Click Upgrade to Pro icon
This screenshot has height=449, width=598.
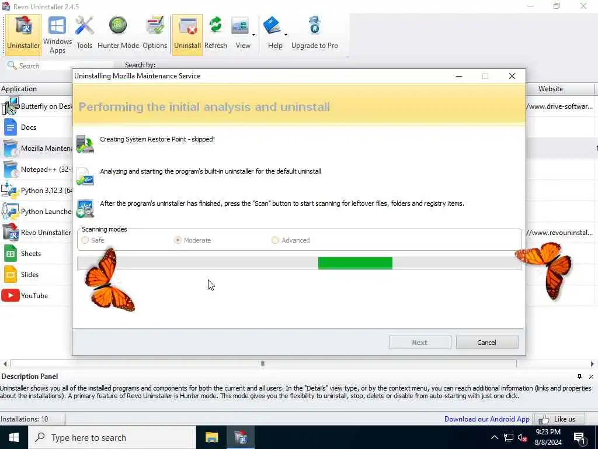(315, 34)
